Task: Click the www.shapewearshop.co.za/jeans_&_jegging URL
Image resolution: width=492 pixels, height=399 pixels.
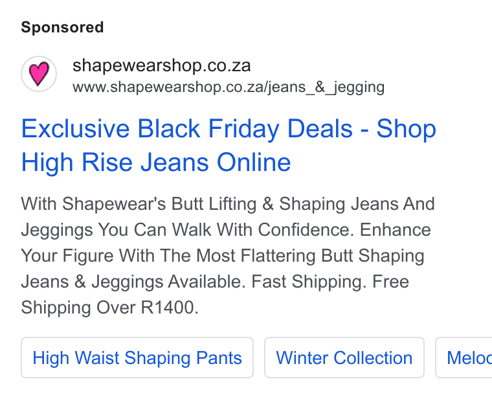Action: pos(229,87)
